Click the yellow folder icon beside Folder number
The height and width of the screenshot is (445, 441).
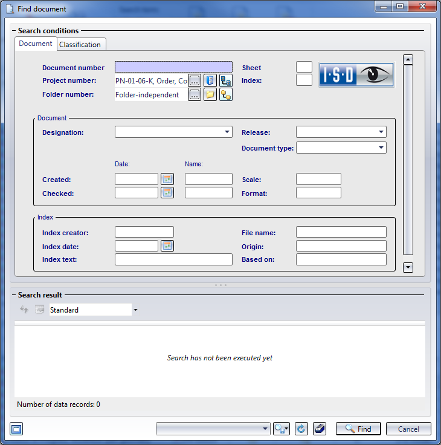(210, 95)
